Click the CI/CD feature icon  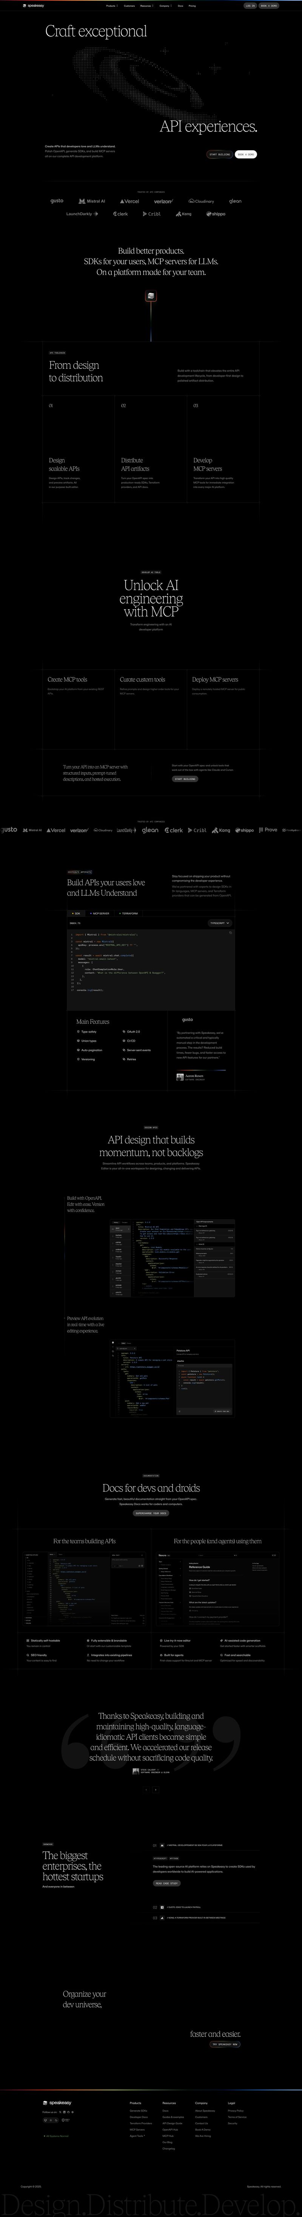[x=123, y=1041]
